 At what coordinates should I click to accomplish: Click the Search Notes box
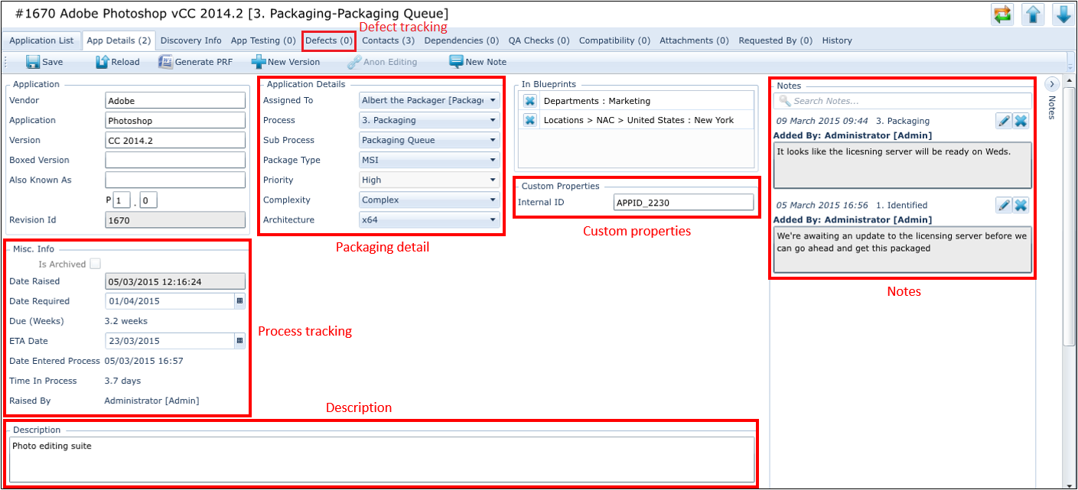pyautogui.click(x=902, y=101)
